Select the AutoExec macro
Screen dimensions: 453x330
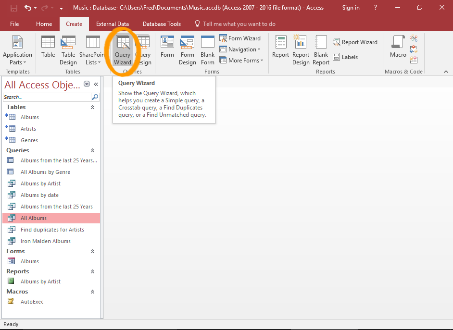tap(51, 302)
